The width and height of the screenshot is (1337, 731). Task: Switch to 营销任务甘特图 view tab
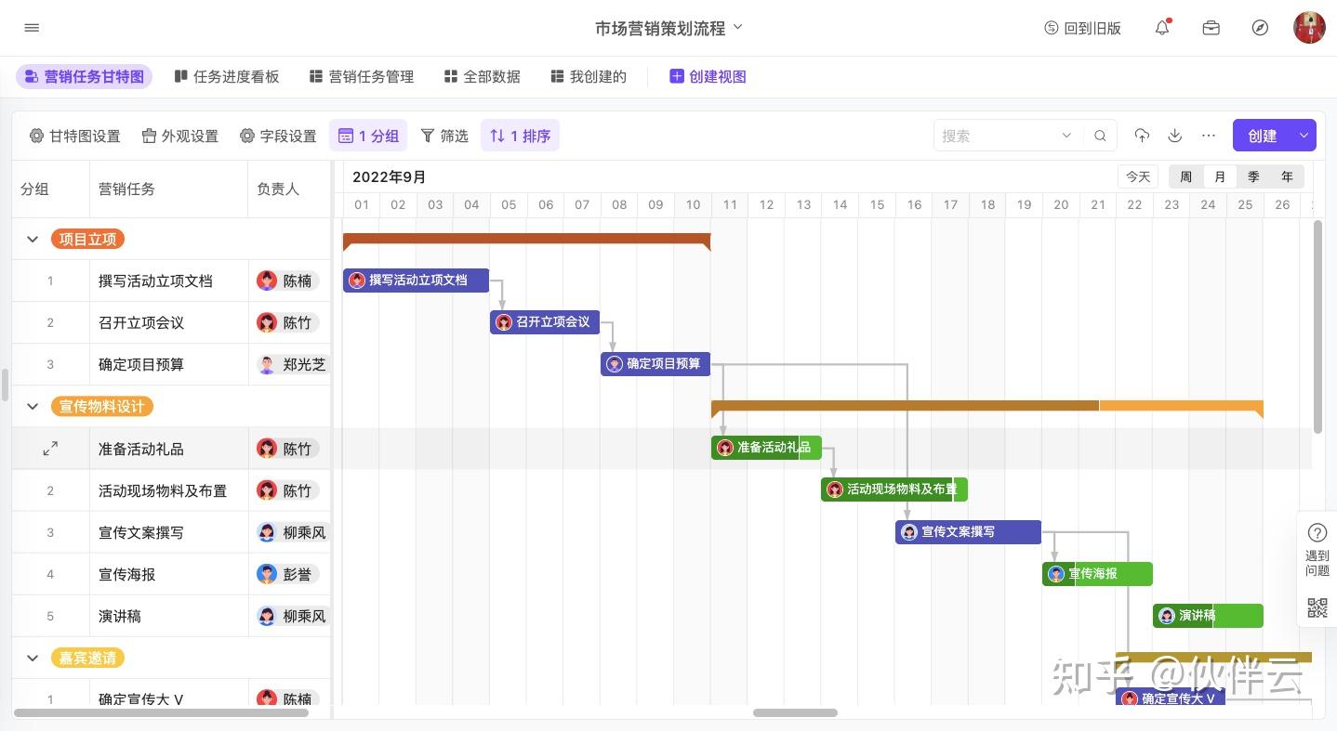pos(84,76)
